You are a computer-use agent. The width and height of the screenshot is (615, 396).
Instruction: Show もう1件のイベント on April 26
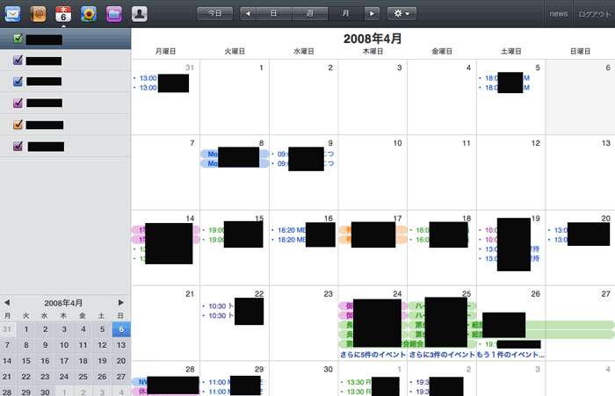pyautogui.click(x=510, y=355)
